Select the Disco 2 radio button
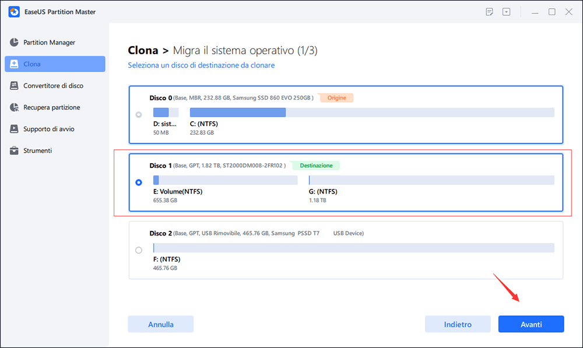583x348 pixels. pyautogui.click(x=139, y=250)
